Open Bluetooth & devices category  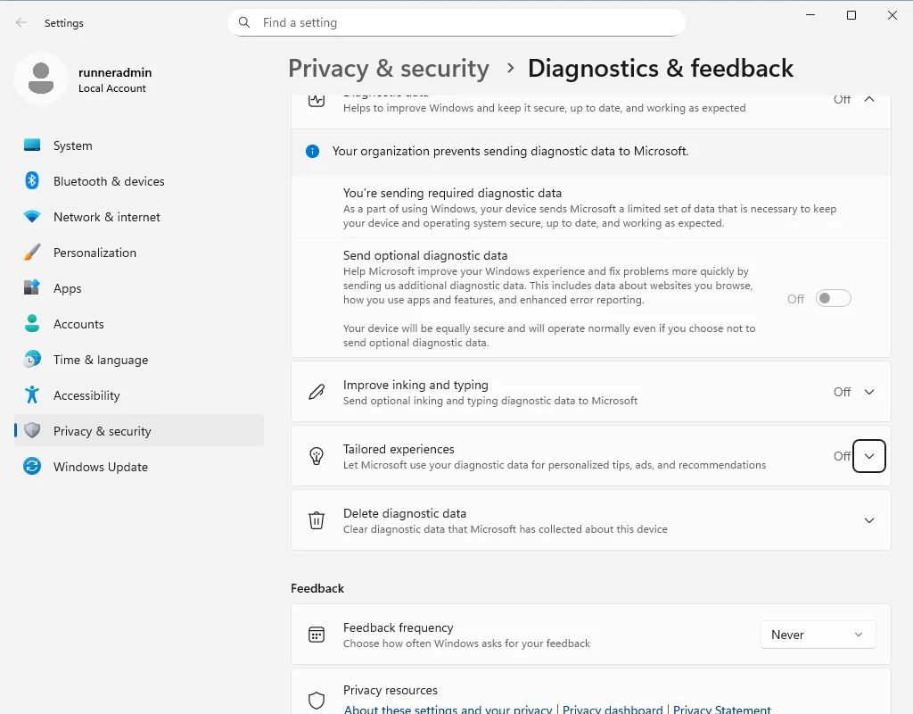(139, 180)
